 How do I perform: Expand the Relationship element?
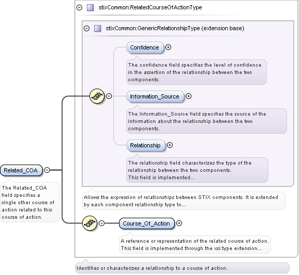click(x=170, y=145)
